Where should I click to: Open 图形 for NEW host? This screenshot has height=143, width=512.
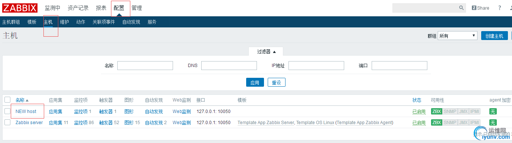[129, 111]
